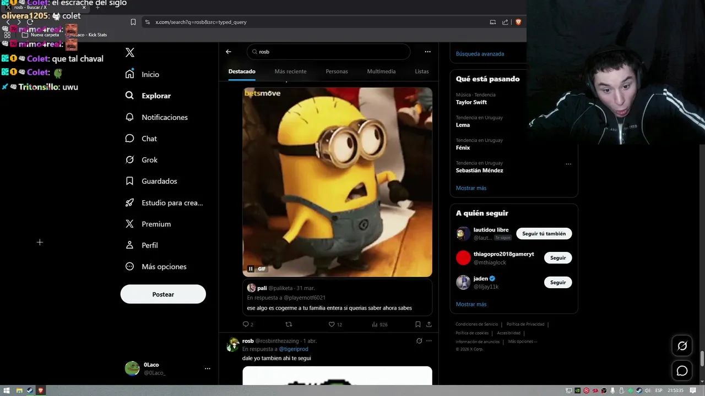
Task: Switch to the Listas tab
Action: point(422,71)
